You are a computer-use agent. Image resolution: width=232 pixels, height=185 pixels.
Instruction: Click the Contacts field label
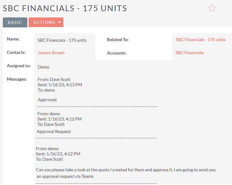click(16, 52)
